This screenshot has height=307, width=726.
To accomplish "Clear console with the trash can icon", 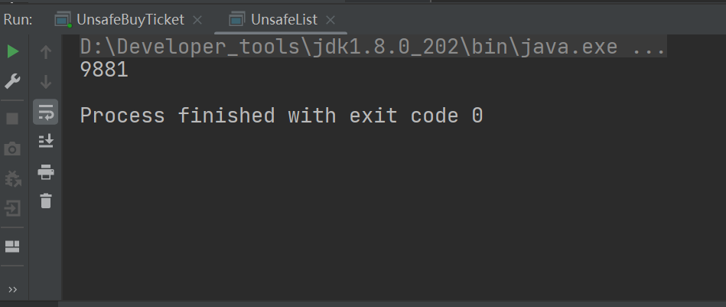I will [46, 201].
